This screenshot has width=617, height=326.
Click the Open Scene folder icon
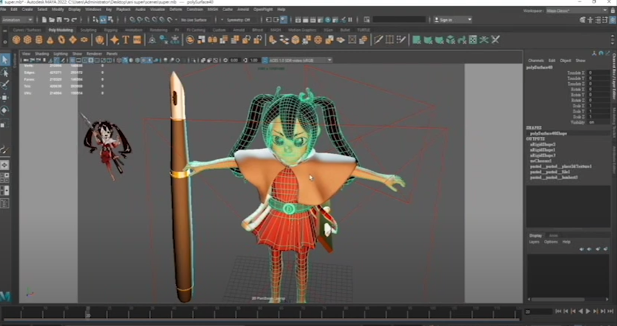(52, 20)
